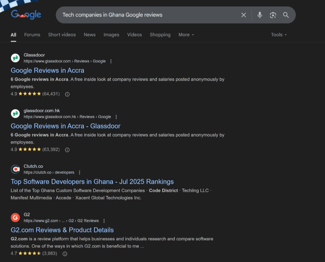Image resolution: width=325 pixels, height=262 pixels.
Task: Switch to the Forums tab
Action: pos(32,35)
